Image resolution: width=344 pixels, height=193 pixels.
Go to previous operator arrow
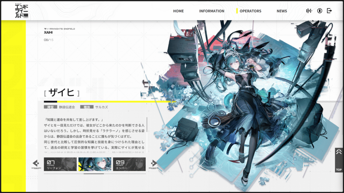[36, 164]
